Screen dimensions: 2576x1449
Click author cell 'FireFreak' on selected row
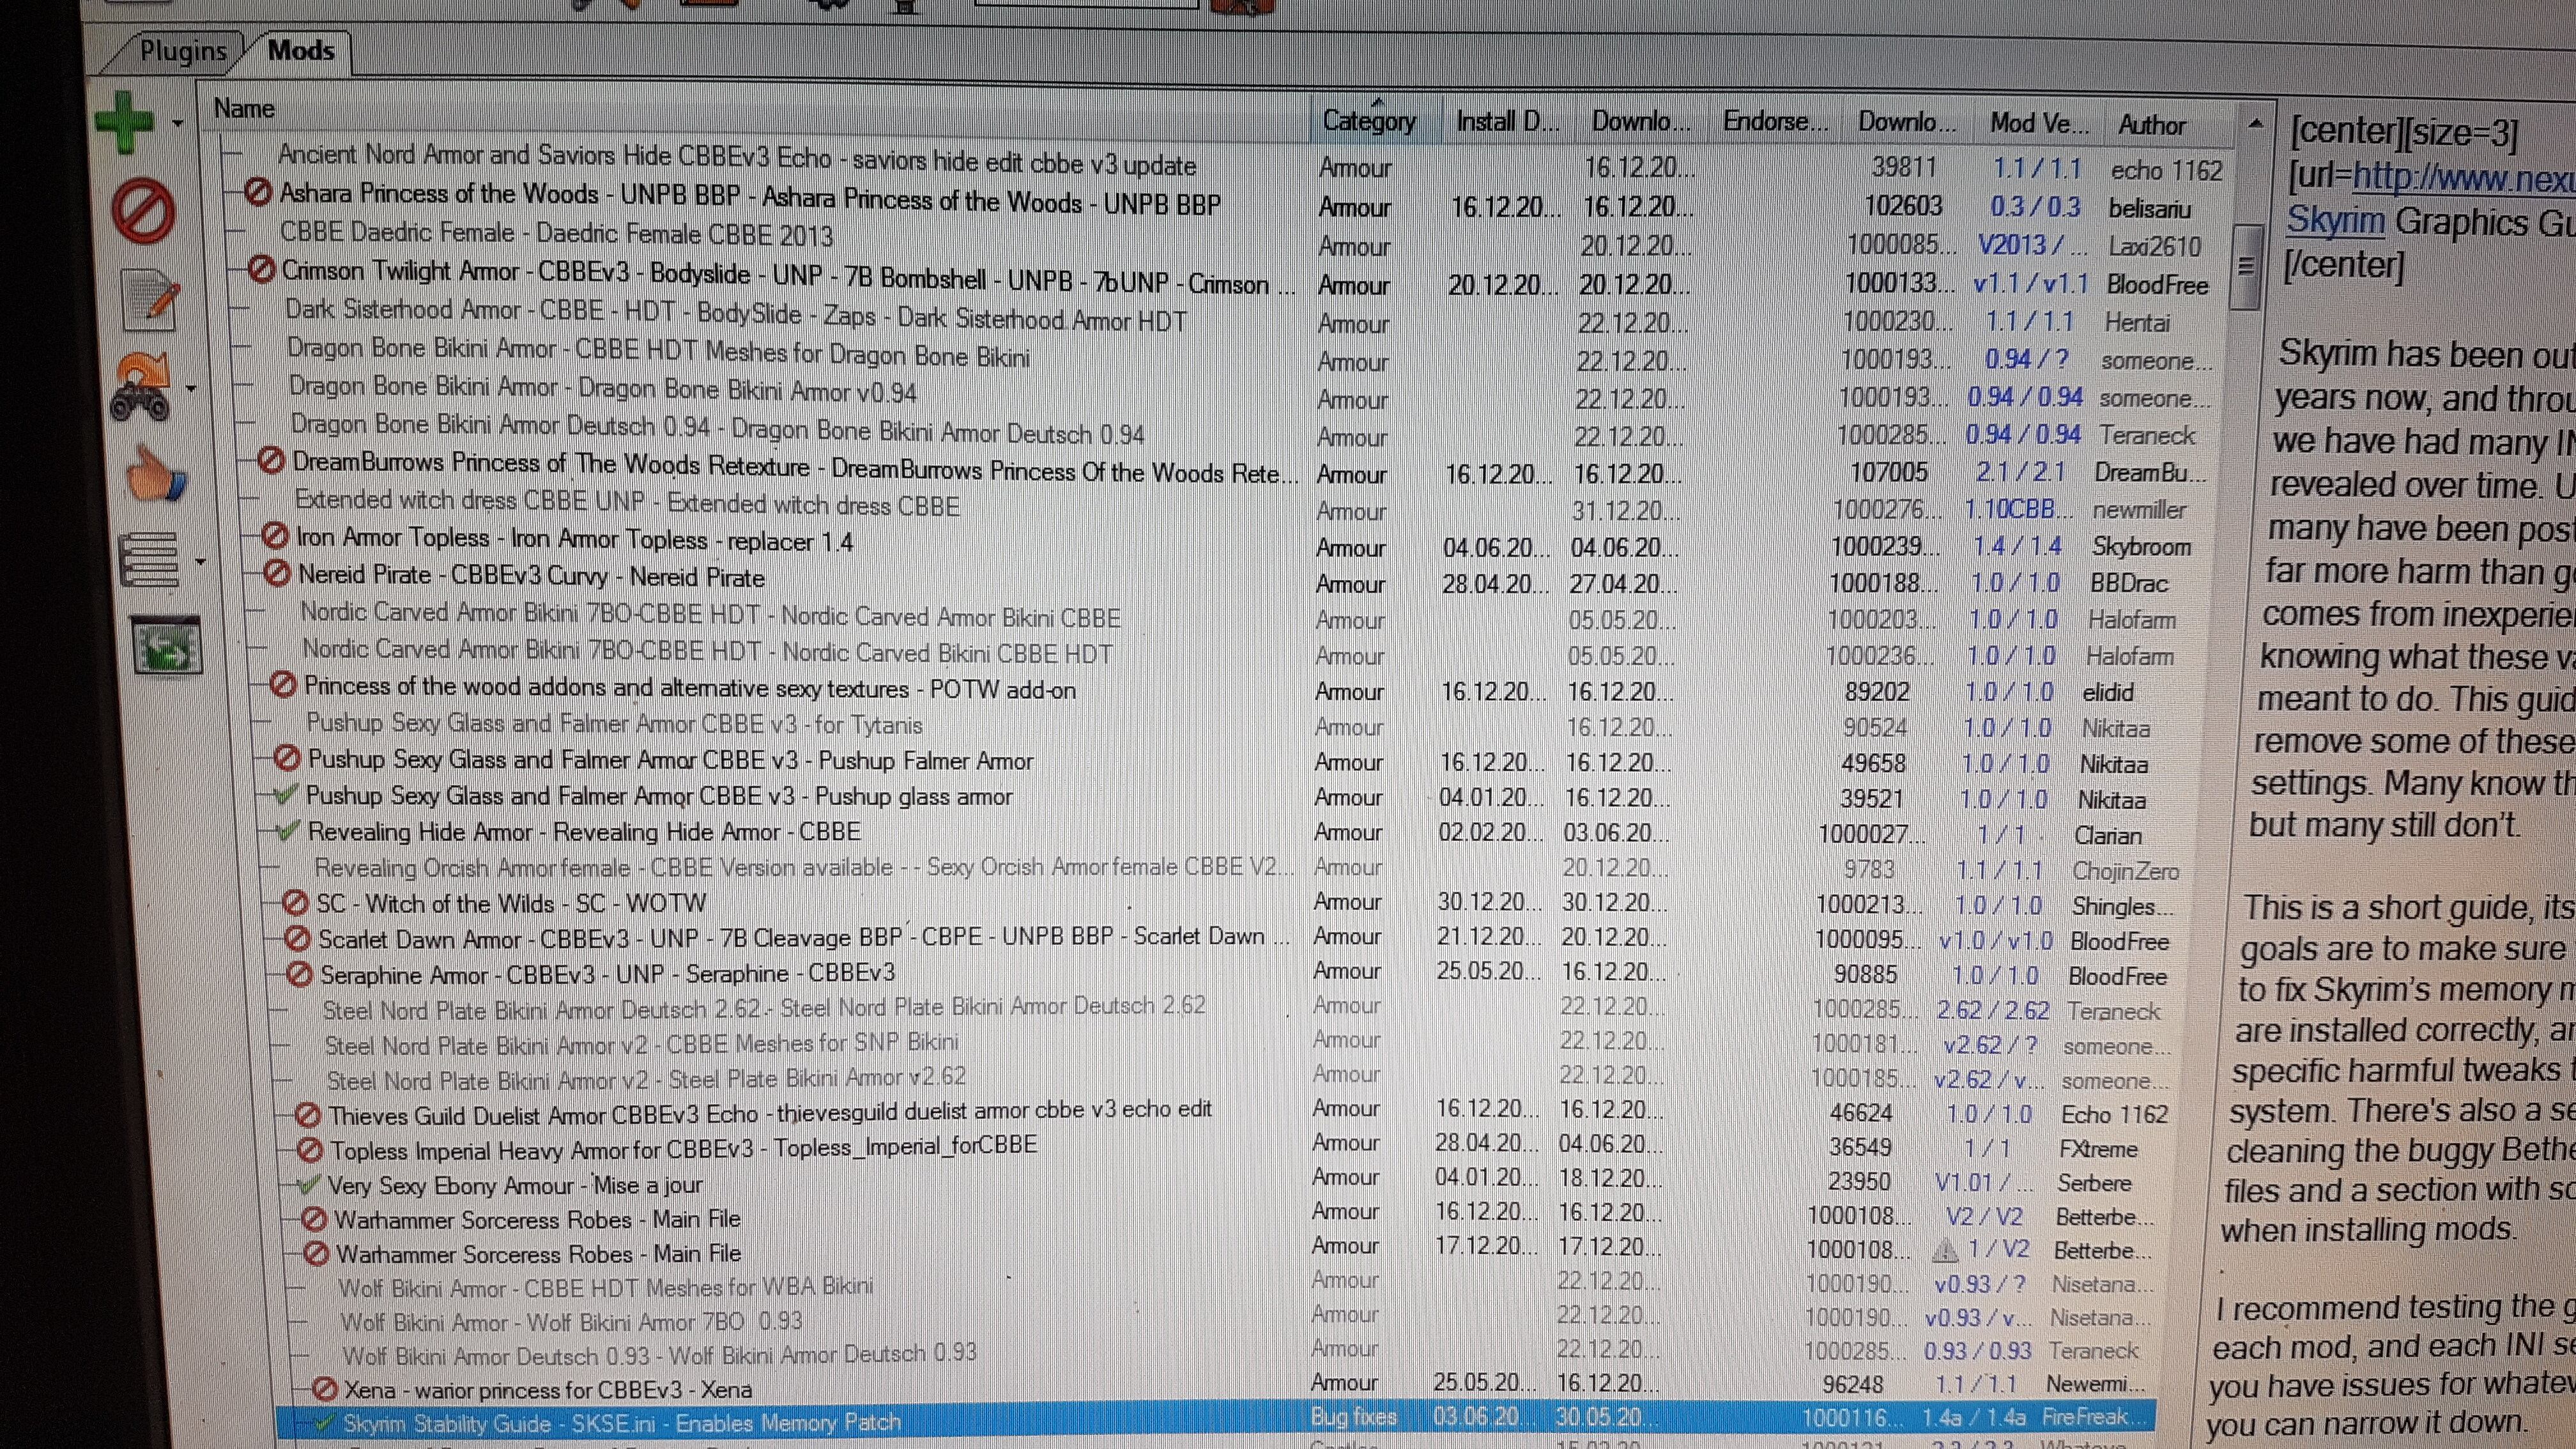2093,1417
